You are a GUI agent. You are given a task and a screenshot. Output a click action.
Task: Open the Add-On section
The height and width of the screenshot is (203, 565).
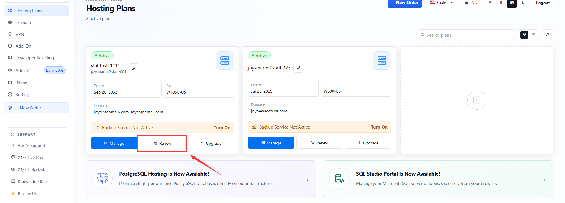[x=36, y=46]
